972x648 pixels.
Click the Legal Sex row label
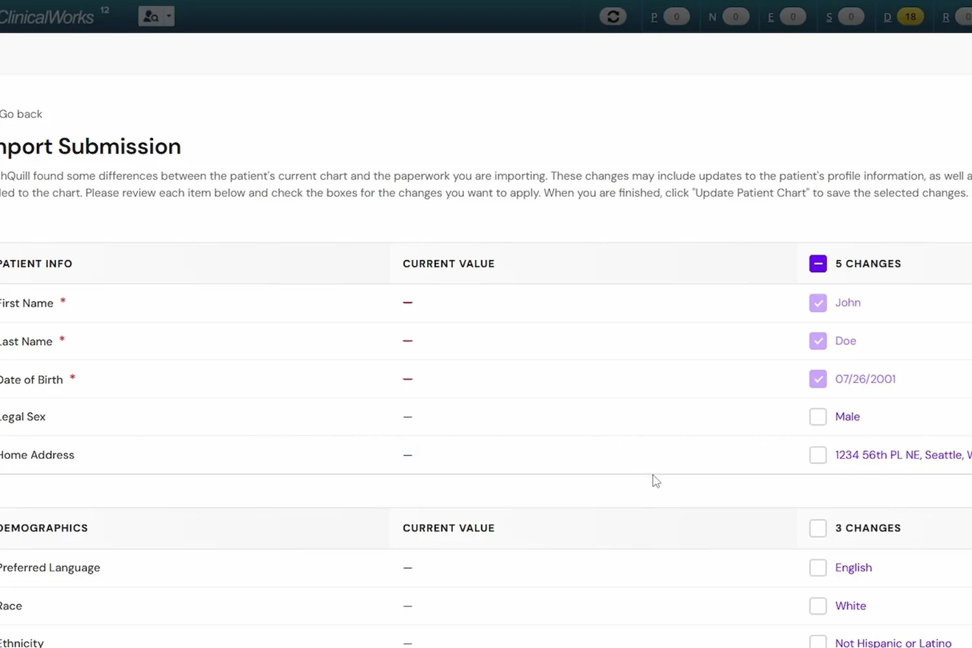pos(23,417)
